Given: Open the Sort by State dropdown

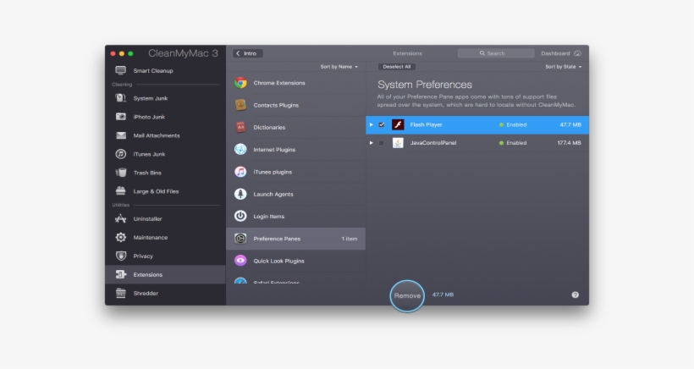Looking at the screenshot, I should (564, 67).
